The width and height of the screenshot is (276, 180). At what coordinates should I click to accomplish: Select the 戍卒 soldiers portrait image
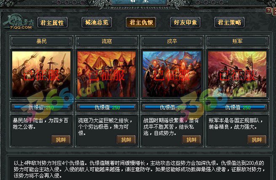[x=172, y=74]
